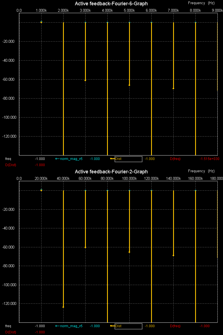The width and height of the screenshot is (223, 335).
Task: Click the 20.000k fundamental marker in Fourier-2 graph
Action: pyautogui.click(x=41, y=190)
